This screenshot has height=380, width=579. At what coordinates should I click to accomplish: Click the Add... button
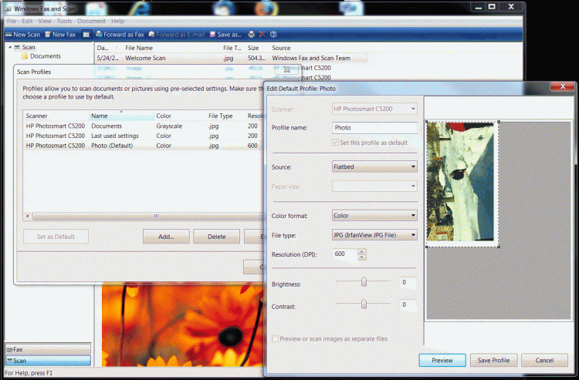pos(166,237)
